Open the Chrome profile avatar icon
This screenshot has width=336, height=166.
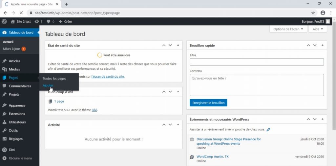point(323,13)
